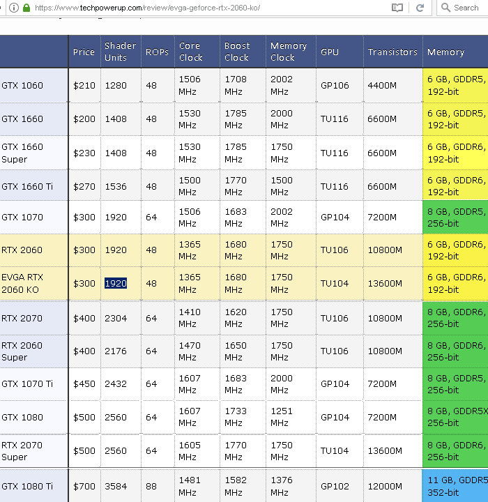Click the GTX 1660 row label
Image resolution: width=488 pixels, height=502 pixels.
22,119
